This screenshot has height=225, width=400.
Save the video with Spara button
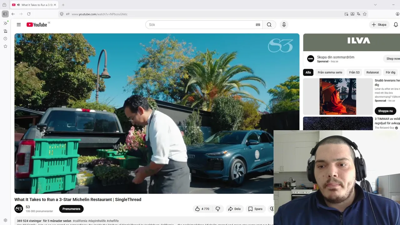point(255,209)
